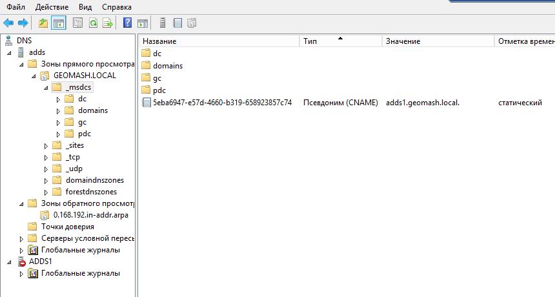Click the GEOMASH.LOCAL zone icon

[x=45, y=76]
